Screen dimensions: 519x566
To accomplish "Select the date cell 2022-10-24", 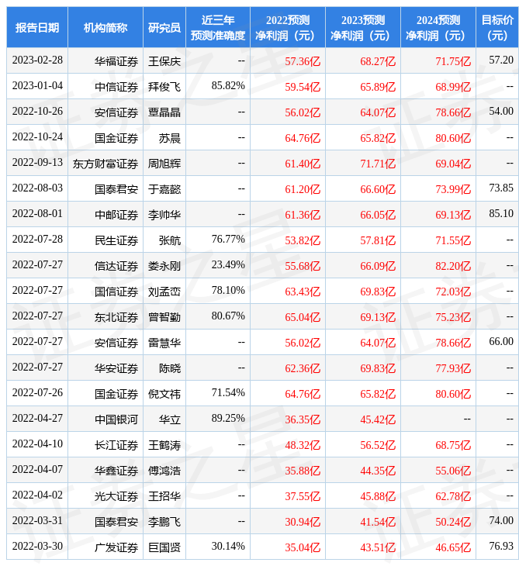I will (x=37, y=137).
